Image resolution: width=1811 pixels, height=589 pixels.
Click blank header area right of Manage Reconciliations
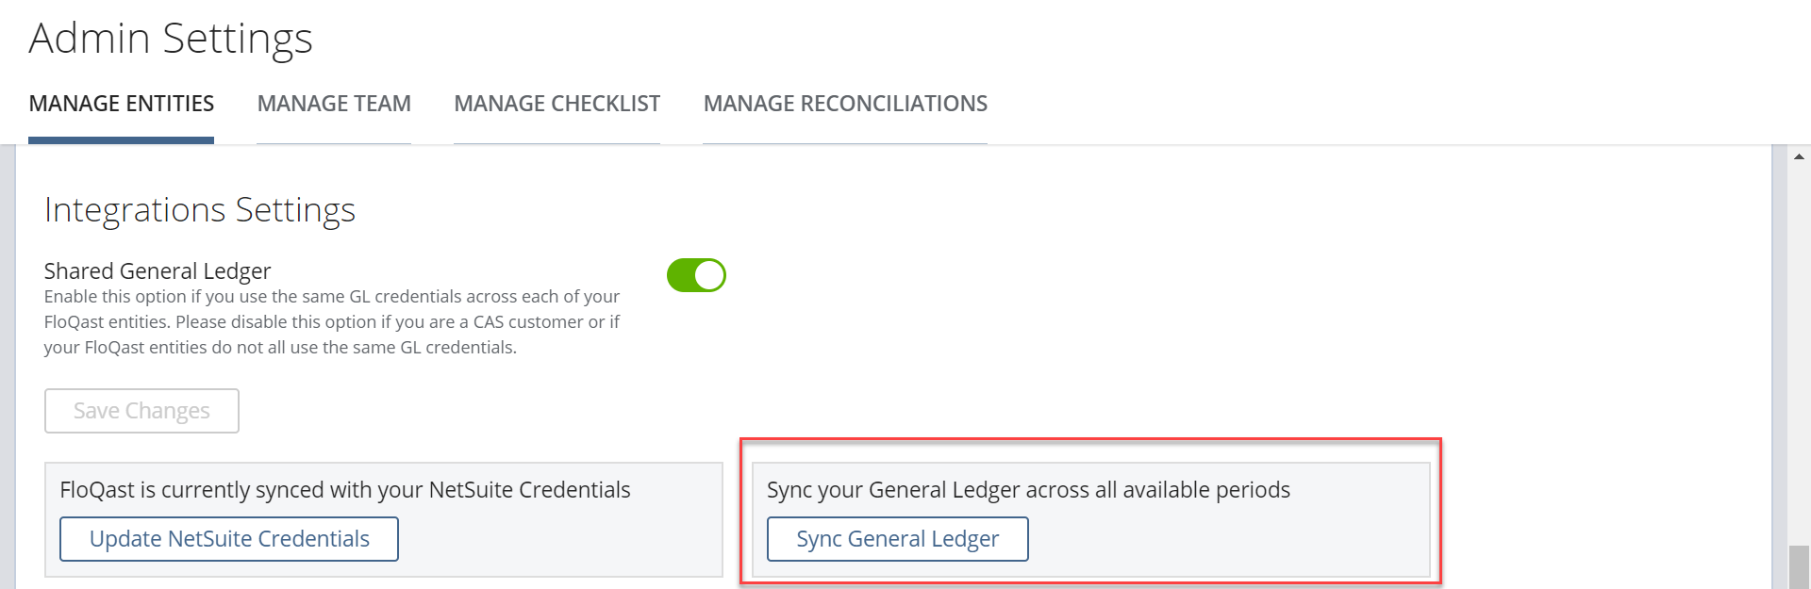(x=1368, y=104)
